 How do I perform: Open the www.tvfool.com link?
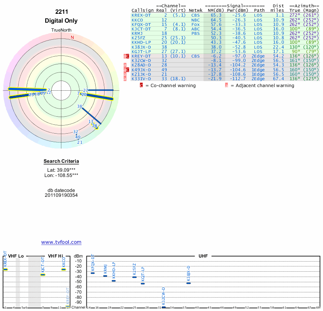(61, 242)
